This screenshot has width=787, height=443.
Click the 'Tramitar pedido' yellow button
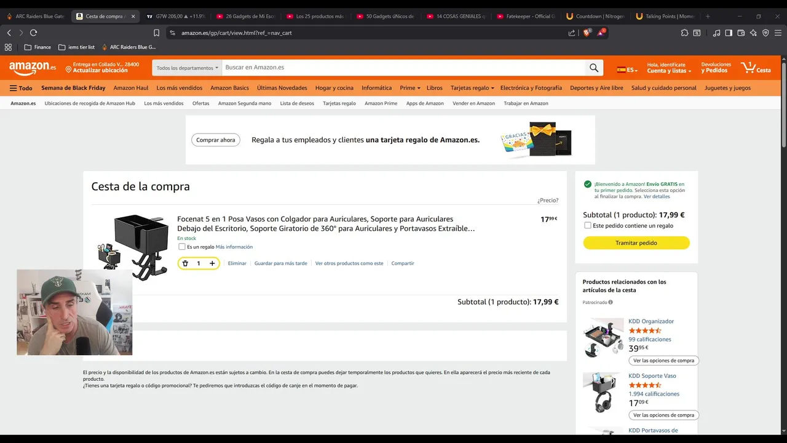pyautogui.click(x=636, y=243)
